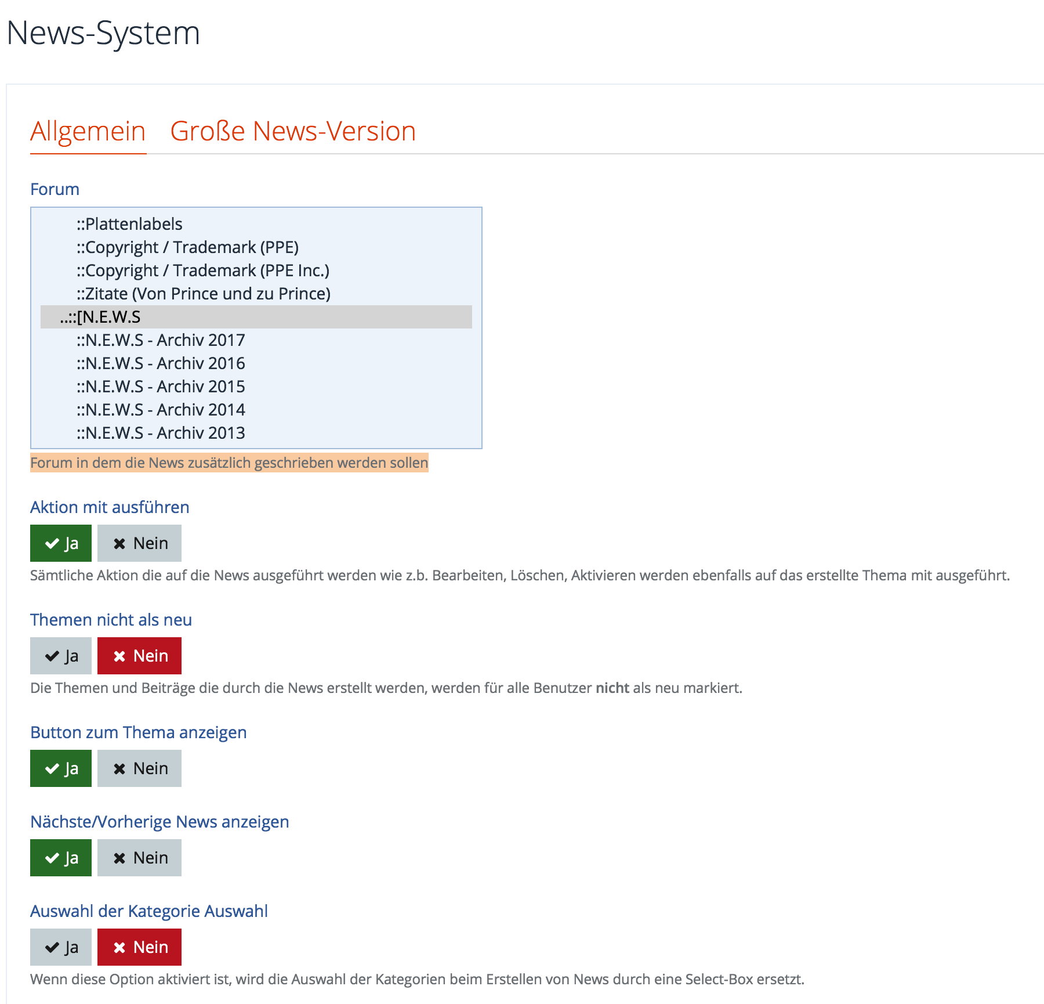Enable Ja for Button zum Thema anzeigen
The height and width of the screenshot is (1004, 1044).
[61, 768]
